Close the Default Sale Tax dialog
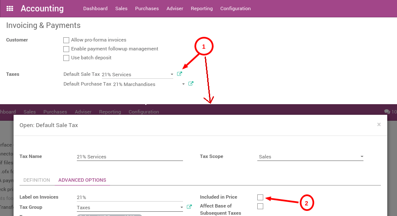 coord(379,125)
